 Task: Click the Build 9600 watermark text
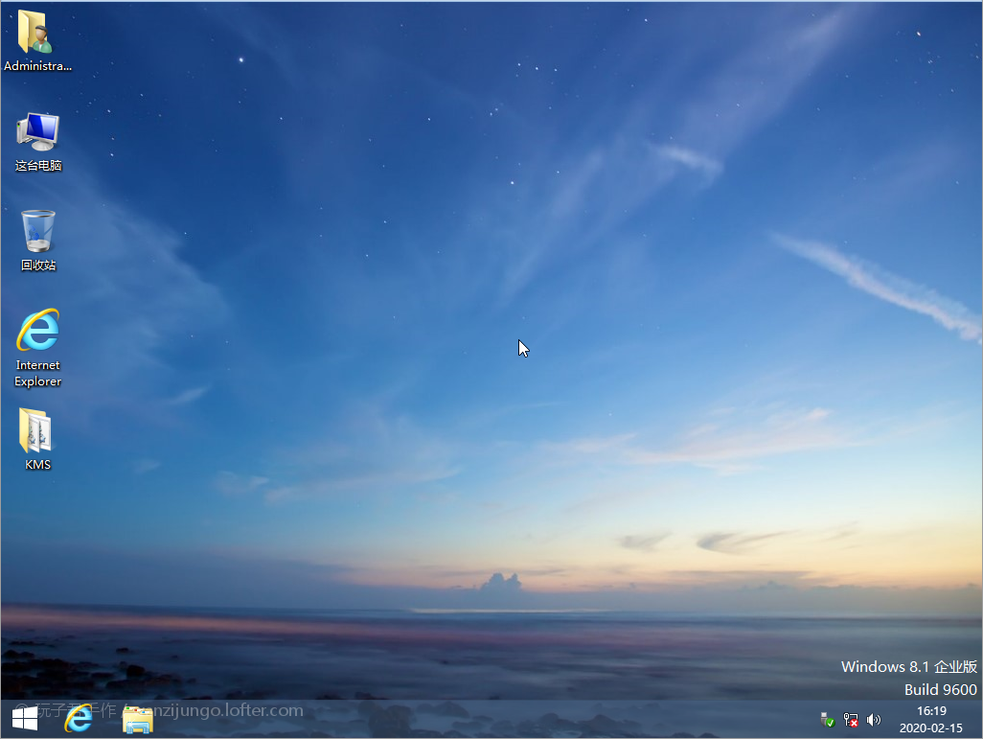(940, 689)
